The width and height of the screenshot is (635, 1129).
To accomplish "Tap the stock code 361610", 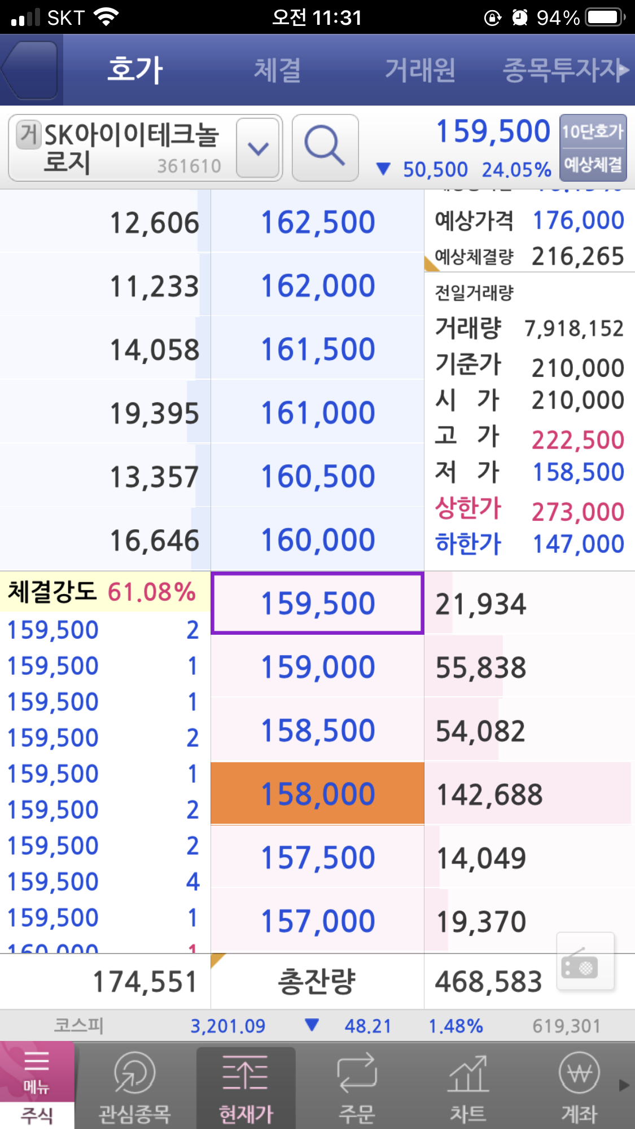I will pos(189,166).
